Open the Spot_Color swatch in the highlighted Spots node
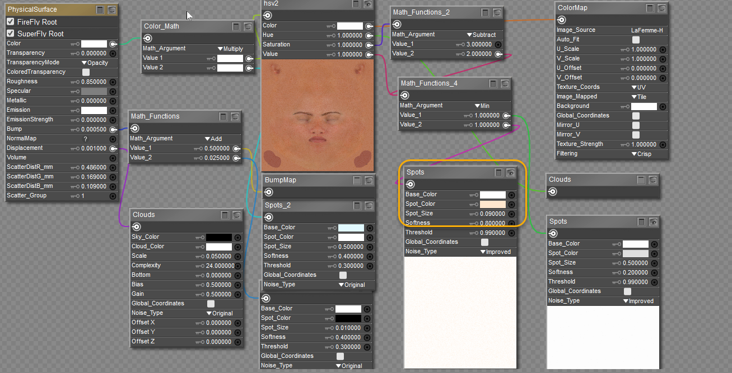This screenshot has width=732, height=373. (x=493, y=204)
